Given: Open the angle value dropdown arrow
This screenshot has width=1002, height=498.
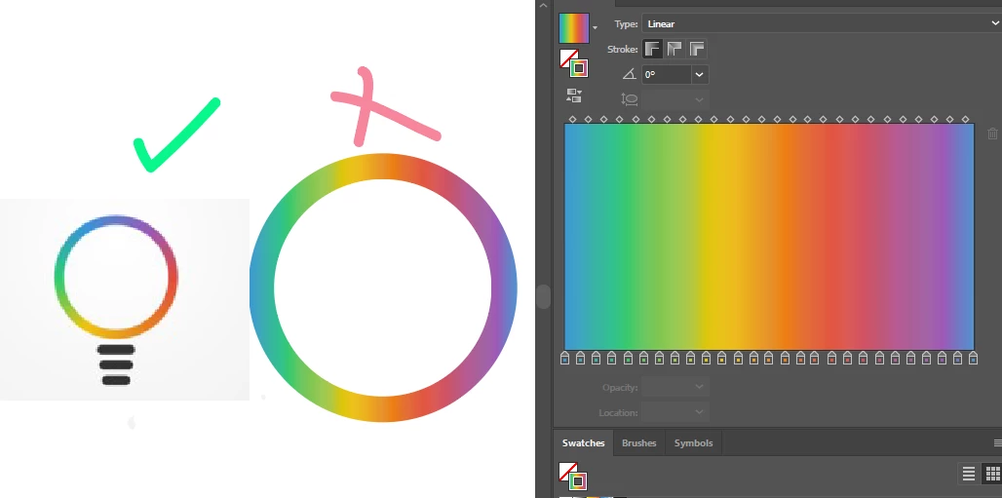Looking at the screenshot, I should [699, 75].
